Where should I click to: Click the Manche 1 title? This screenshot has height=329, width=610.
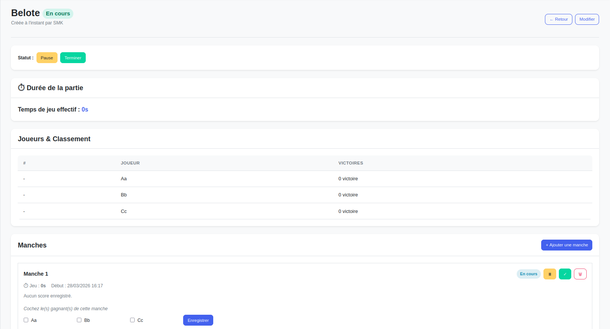(36, 274)
